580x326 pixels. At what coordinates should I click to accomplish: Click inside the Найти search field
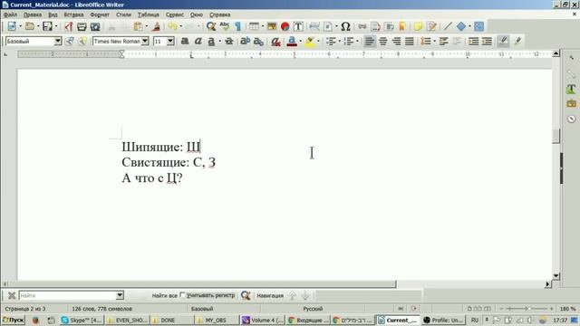pos(68,295)
